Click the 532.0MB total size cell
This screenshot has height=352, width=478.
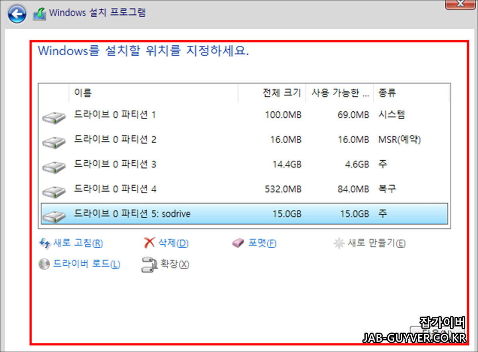click(x=283, y=189)
